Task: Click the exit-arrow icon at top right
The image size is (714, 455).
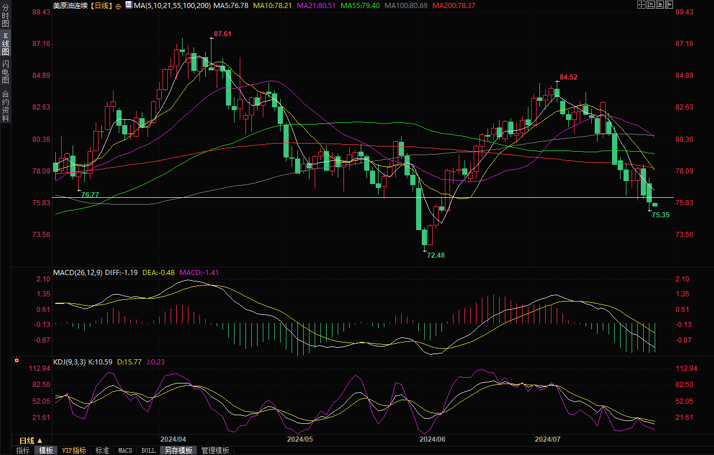Action: pyautogui.click(x=669, y=5)
